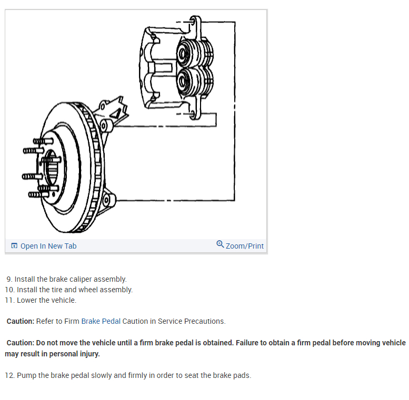Click step 12 Pump the brake pedal text

[x=128, y=375]
